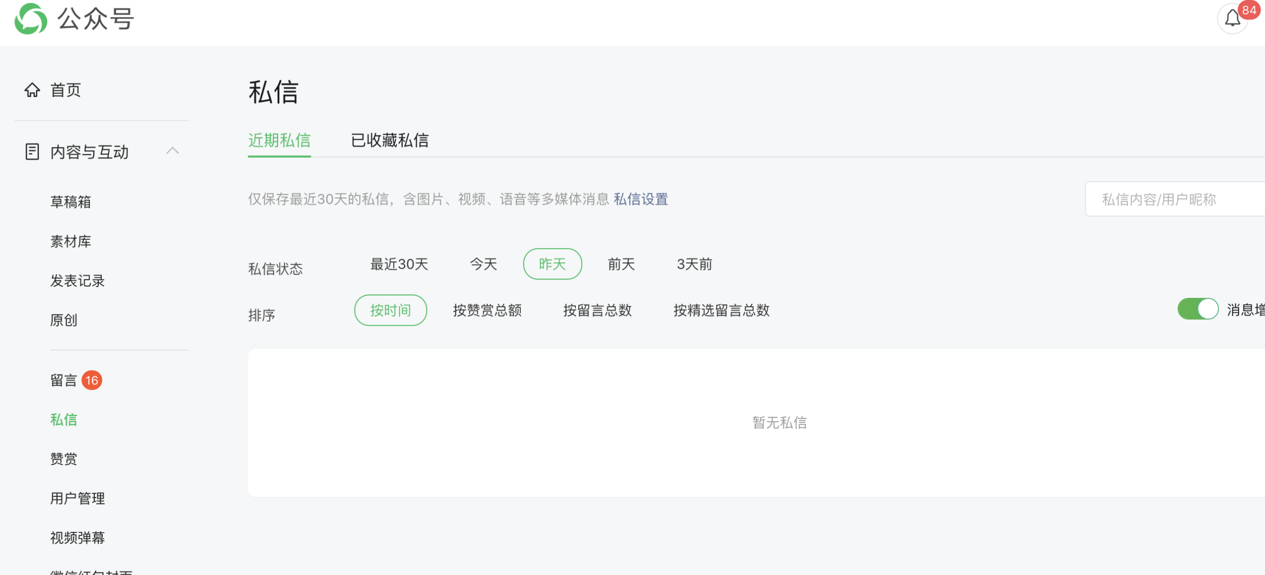This screenshot has height=575, width=1265.
Task: Select the 近期私信 tab
Action: [279, 141]
